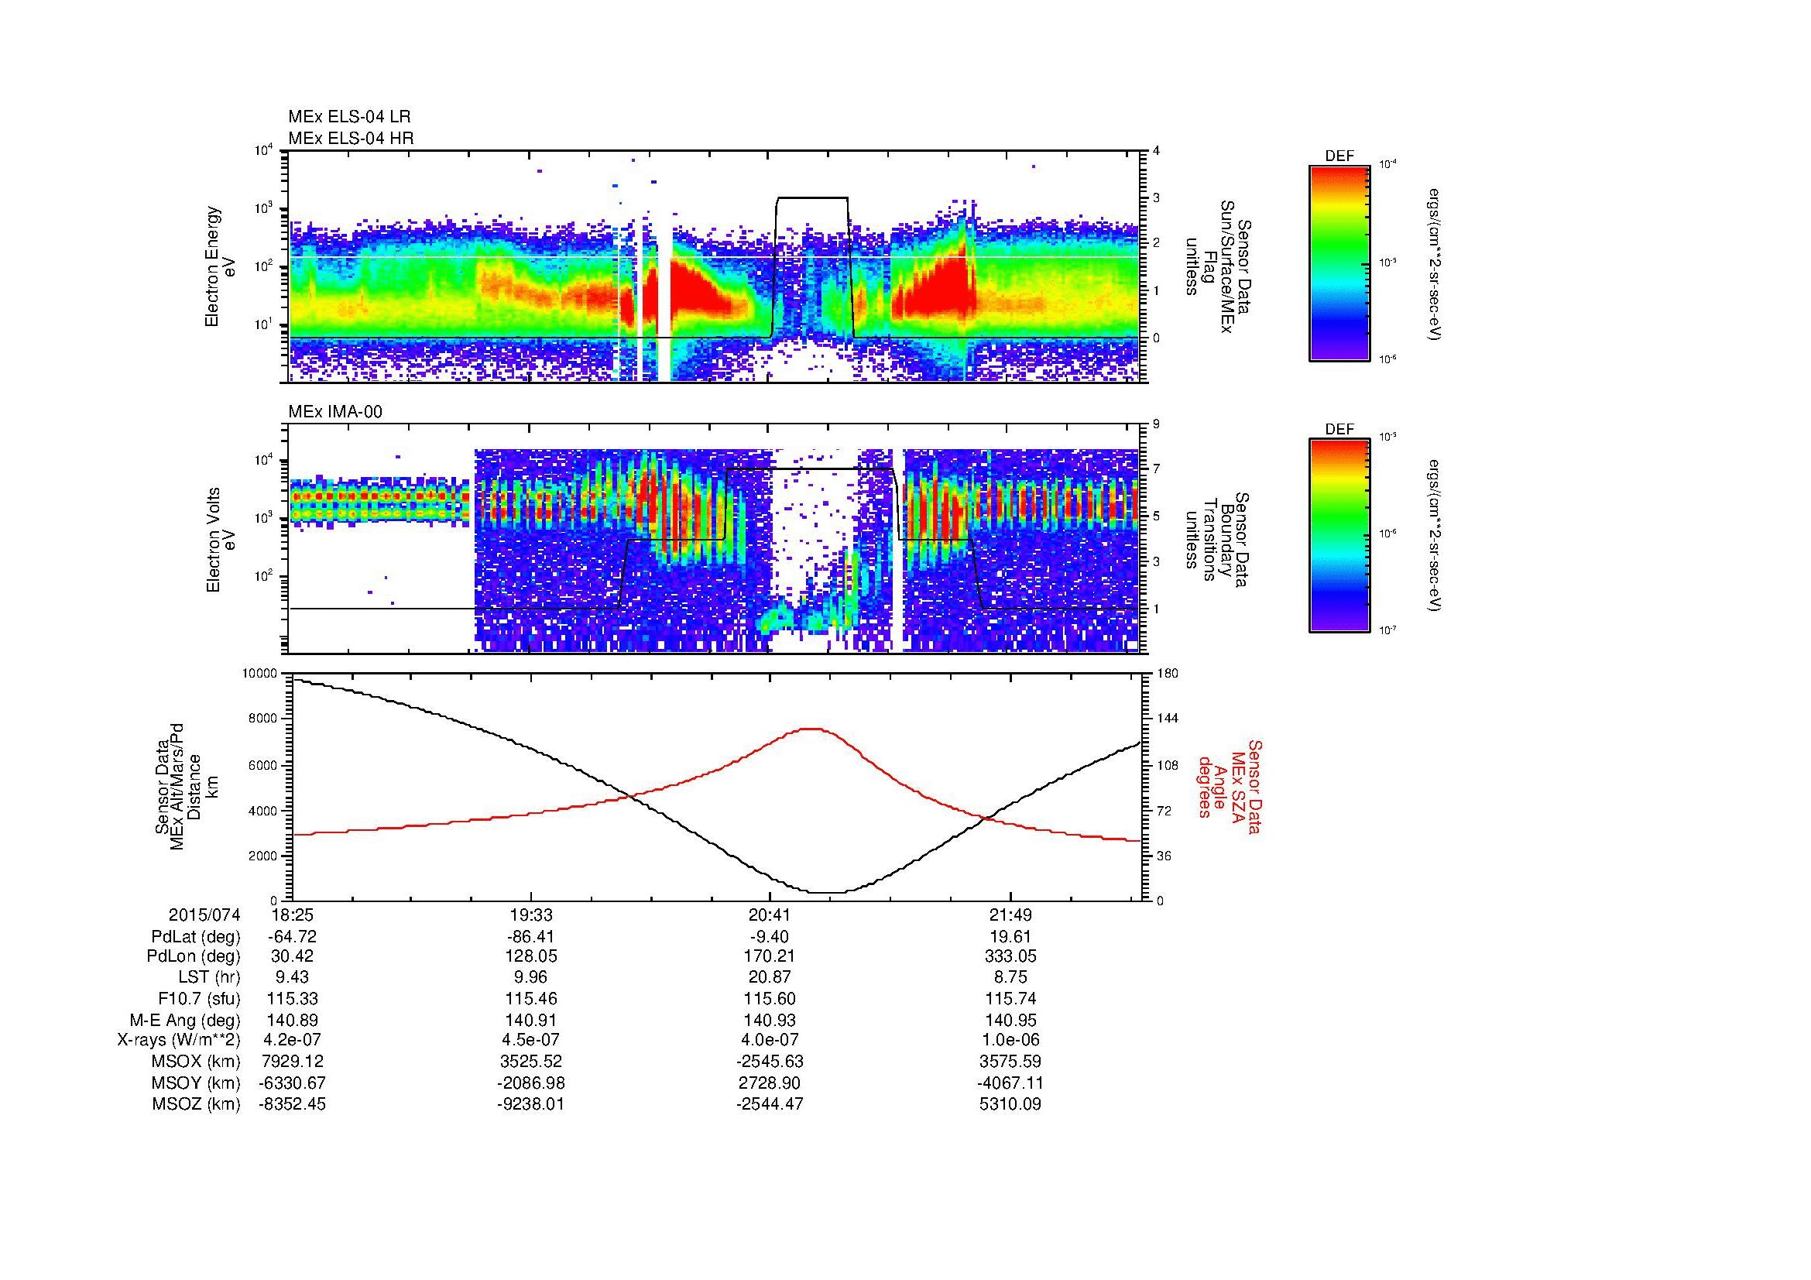Click the peak of the red SZA curve
Screen dimensions: 1811x1280
click(812, 729)
